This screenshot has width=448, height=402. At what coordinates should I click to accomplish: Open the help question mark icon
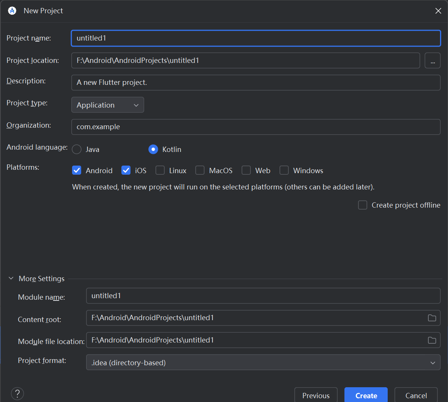coord(17,393)
